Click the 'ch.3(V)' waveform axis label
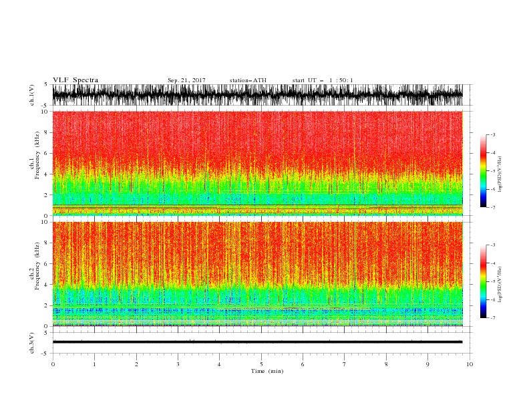Screen dimensions: 529x409 32,343
